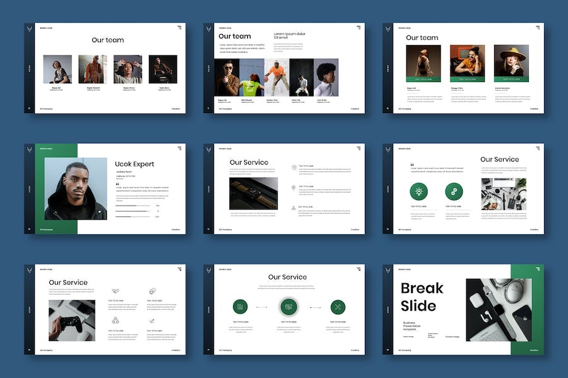This screenshot has width=568, height=378.
Task: Open hamburger menu on Ucok Expert slide
Action: pos(180,148)
